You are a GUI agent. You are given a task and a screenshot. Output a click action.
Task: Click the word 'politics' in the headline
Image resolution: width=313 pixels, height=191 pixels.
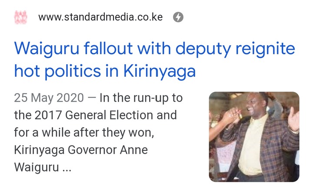[x=73, y=71]
